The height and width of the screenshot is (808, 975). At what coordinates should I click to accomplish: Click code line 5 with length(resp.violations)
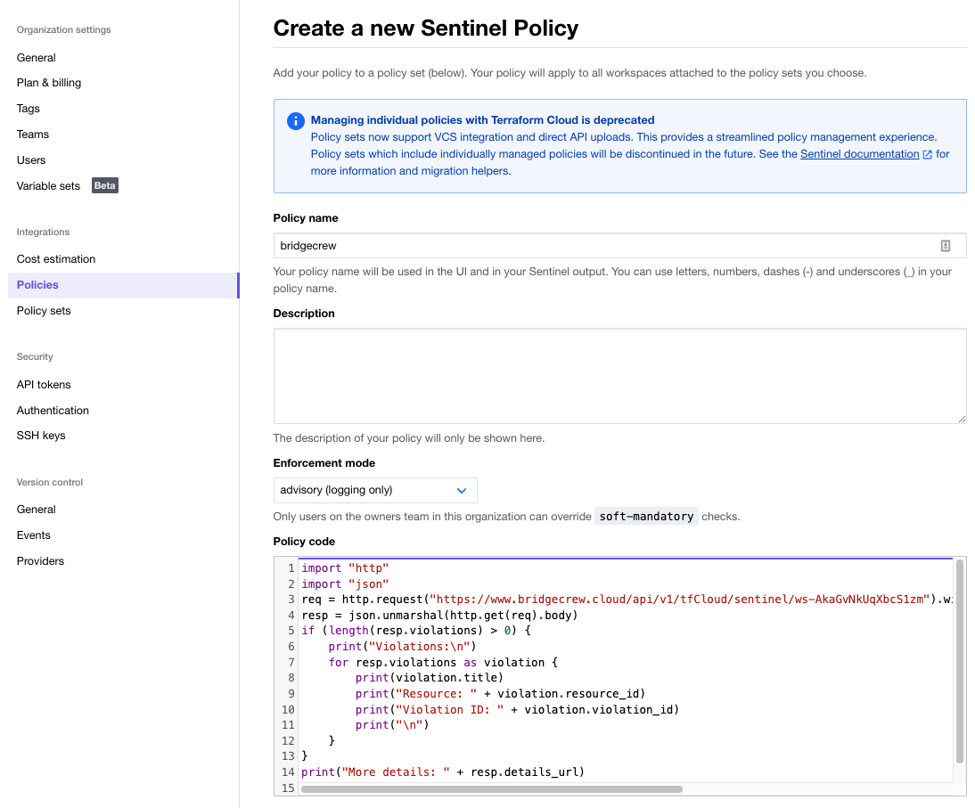click(x=416, y=630)
